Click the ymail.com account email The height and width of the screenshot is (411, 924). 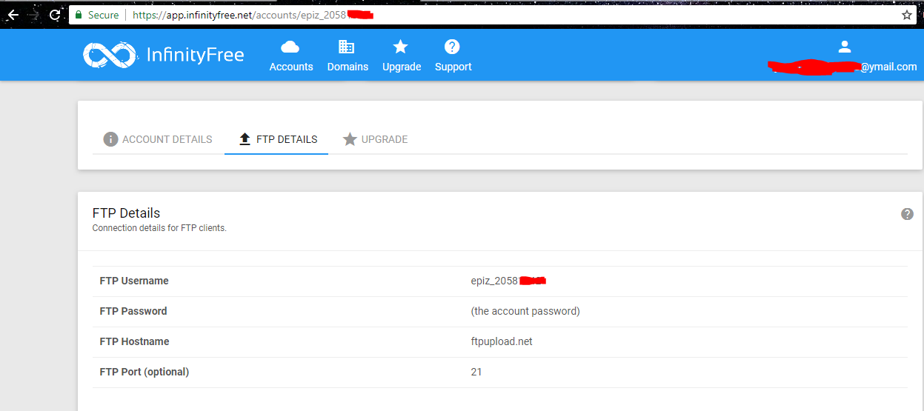coord(888,67)
